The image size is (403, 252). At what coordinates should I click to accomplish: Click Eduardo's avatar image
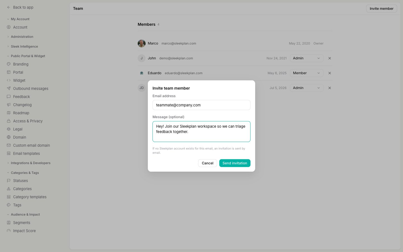point(142,73)
